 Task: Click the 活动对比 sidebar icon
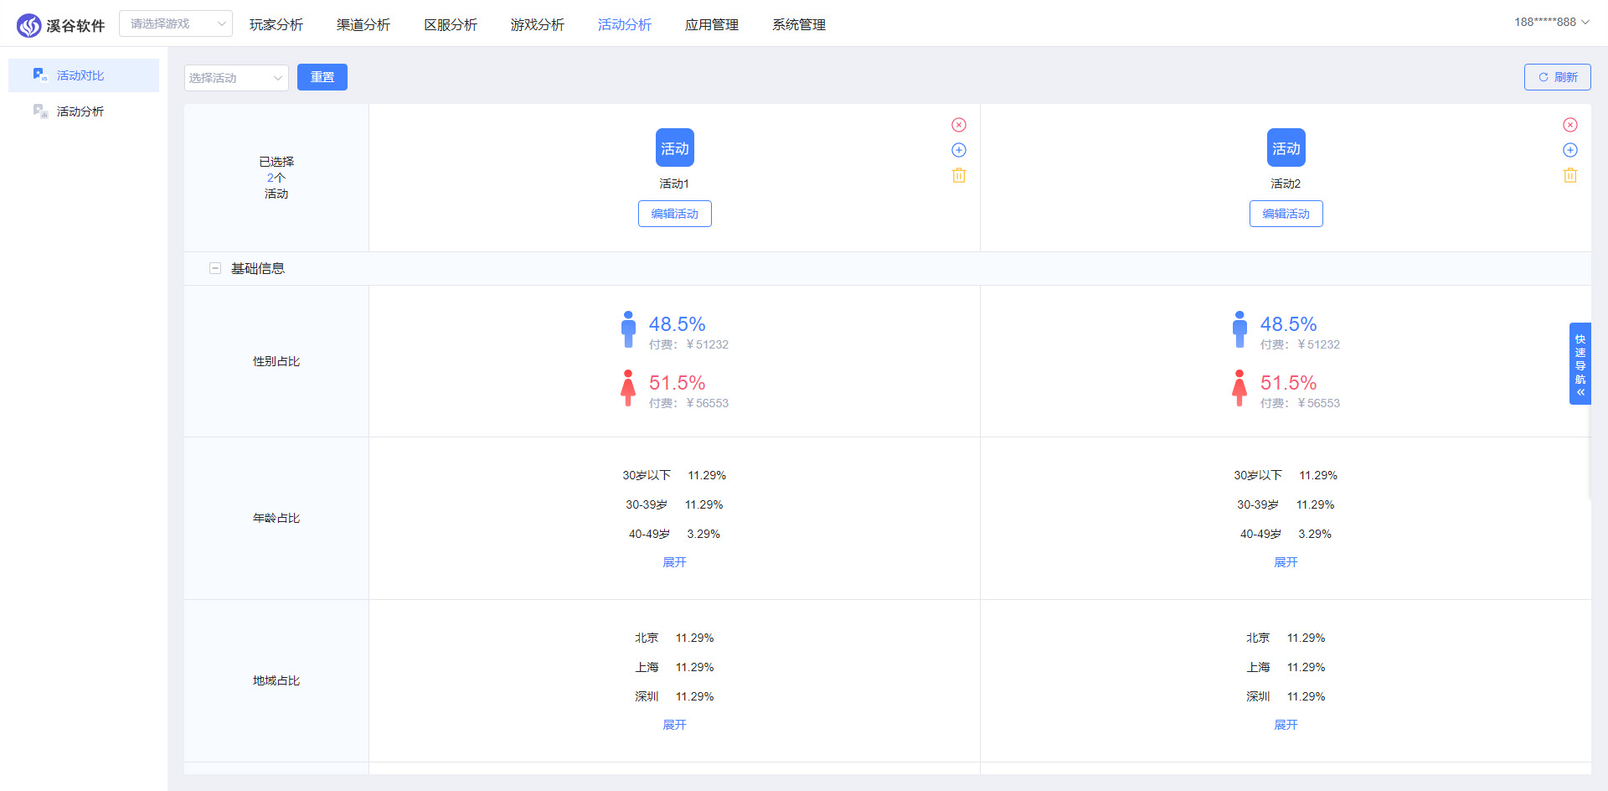40,75
